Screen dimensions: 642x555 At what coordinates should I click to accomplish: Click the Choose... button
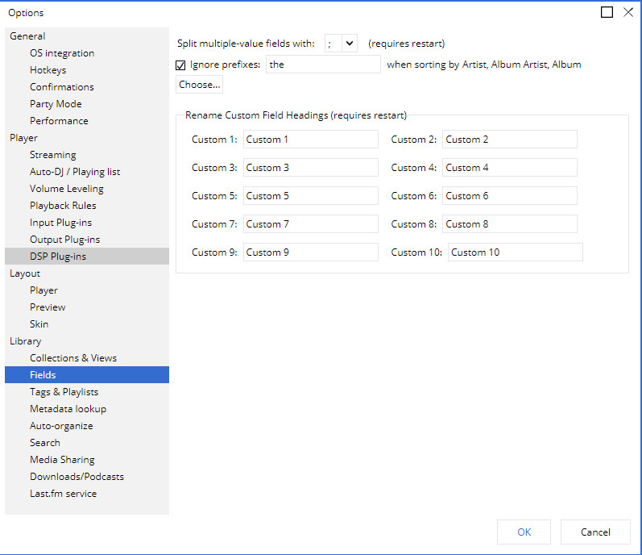tap(199, 85)
